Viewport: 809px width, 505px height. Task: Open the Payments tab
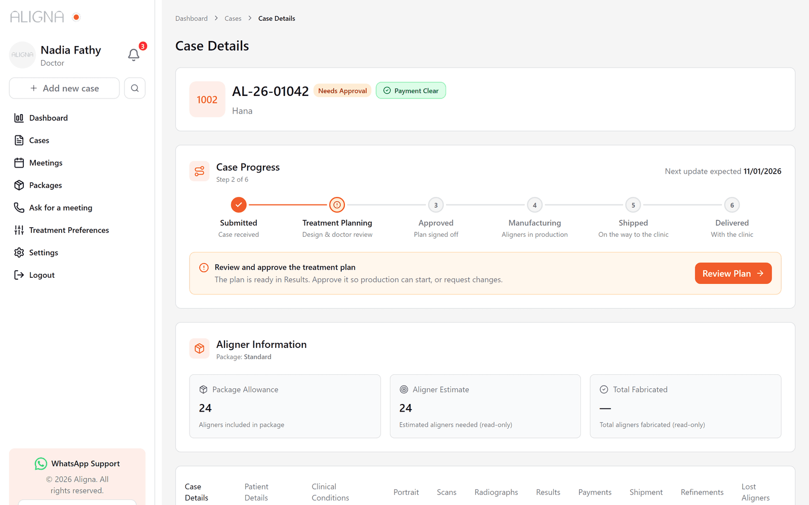[x=595, y=492]
